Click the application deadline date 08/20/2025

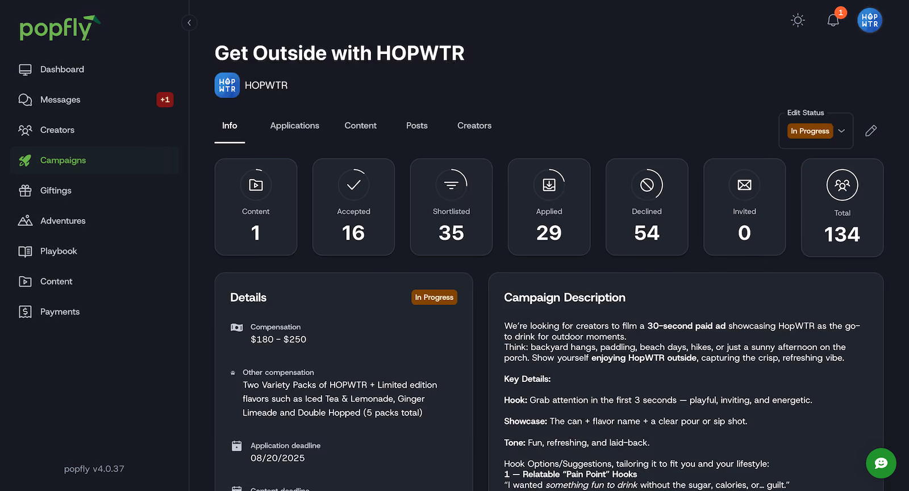(278, 458)
